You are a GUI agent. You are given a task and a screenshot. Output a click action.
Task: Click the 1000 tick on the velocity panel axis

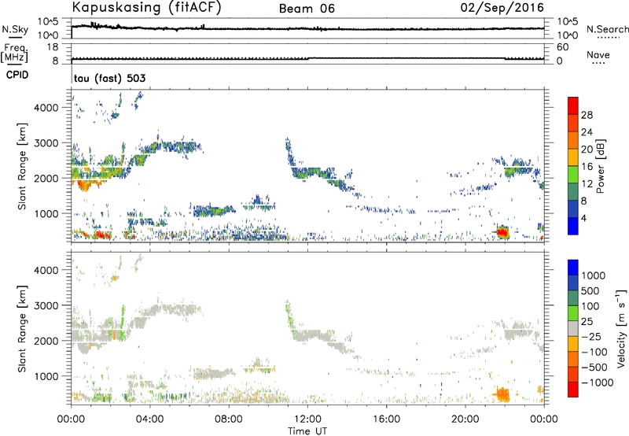coord(46,376)
